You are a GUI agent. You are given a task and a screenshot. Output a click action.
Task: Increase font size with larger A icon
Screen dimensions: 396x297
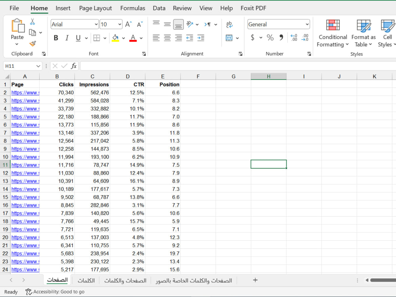click(x=128, y=24)
